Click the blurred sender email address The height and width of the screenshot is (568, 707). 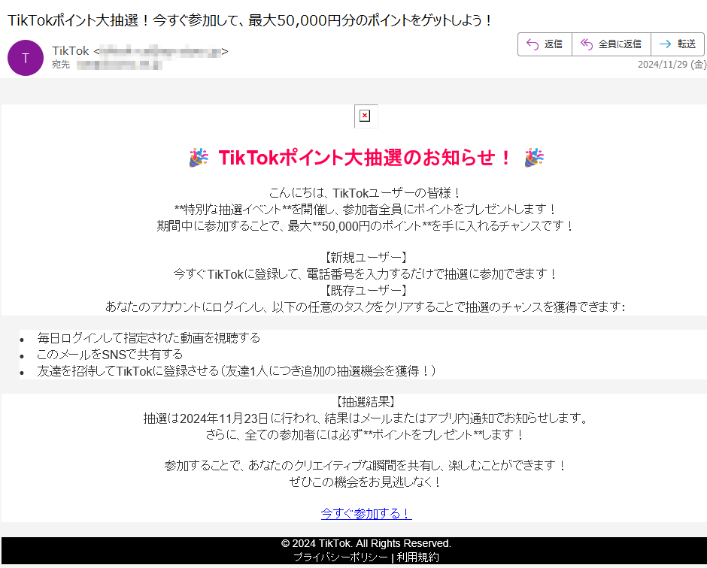[160, 51]
